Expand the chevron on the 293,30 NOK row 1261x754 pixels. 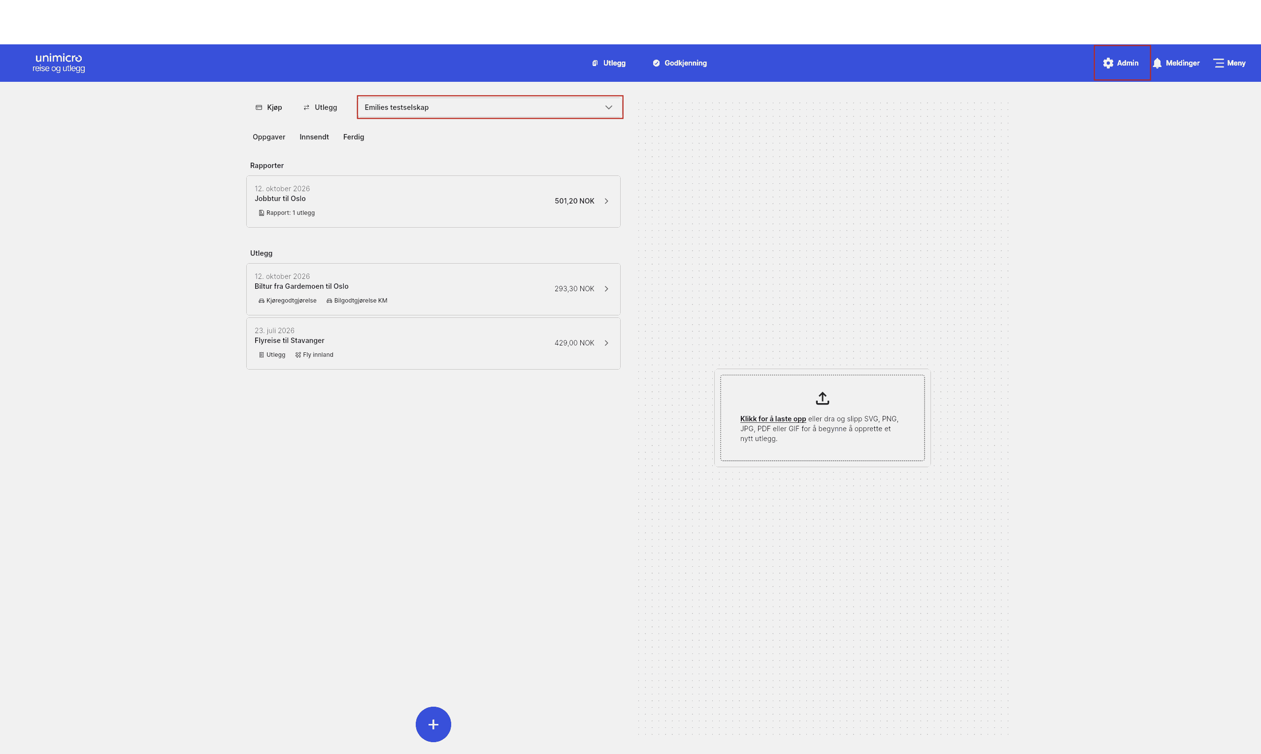pyautogui.click(x=606, y=289)
